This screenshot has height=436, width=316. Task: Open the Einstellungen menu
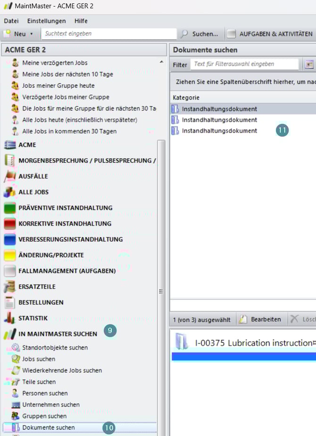click(x=46, y=21)
